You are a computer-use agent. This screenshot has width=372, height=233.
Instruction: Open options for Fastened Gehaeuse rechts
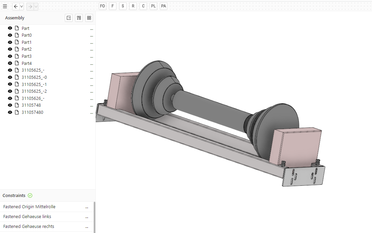87,227
